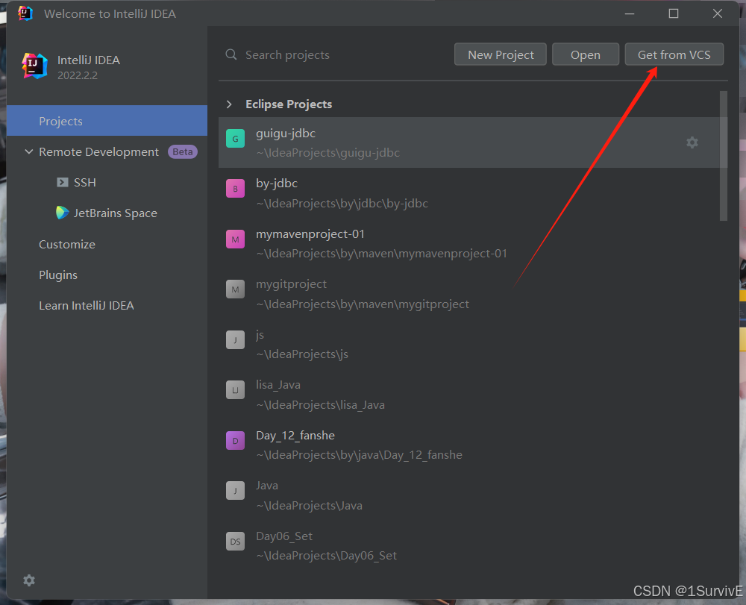Click the gray J icon of Java project
The height and width of the screenshot is (605, 746).
click(235, 490)
